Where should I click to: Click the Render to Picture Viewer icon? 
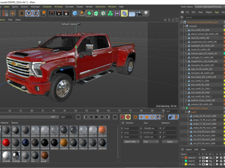[59, 14]
